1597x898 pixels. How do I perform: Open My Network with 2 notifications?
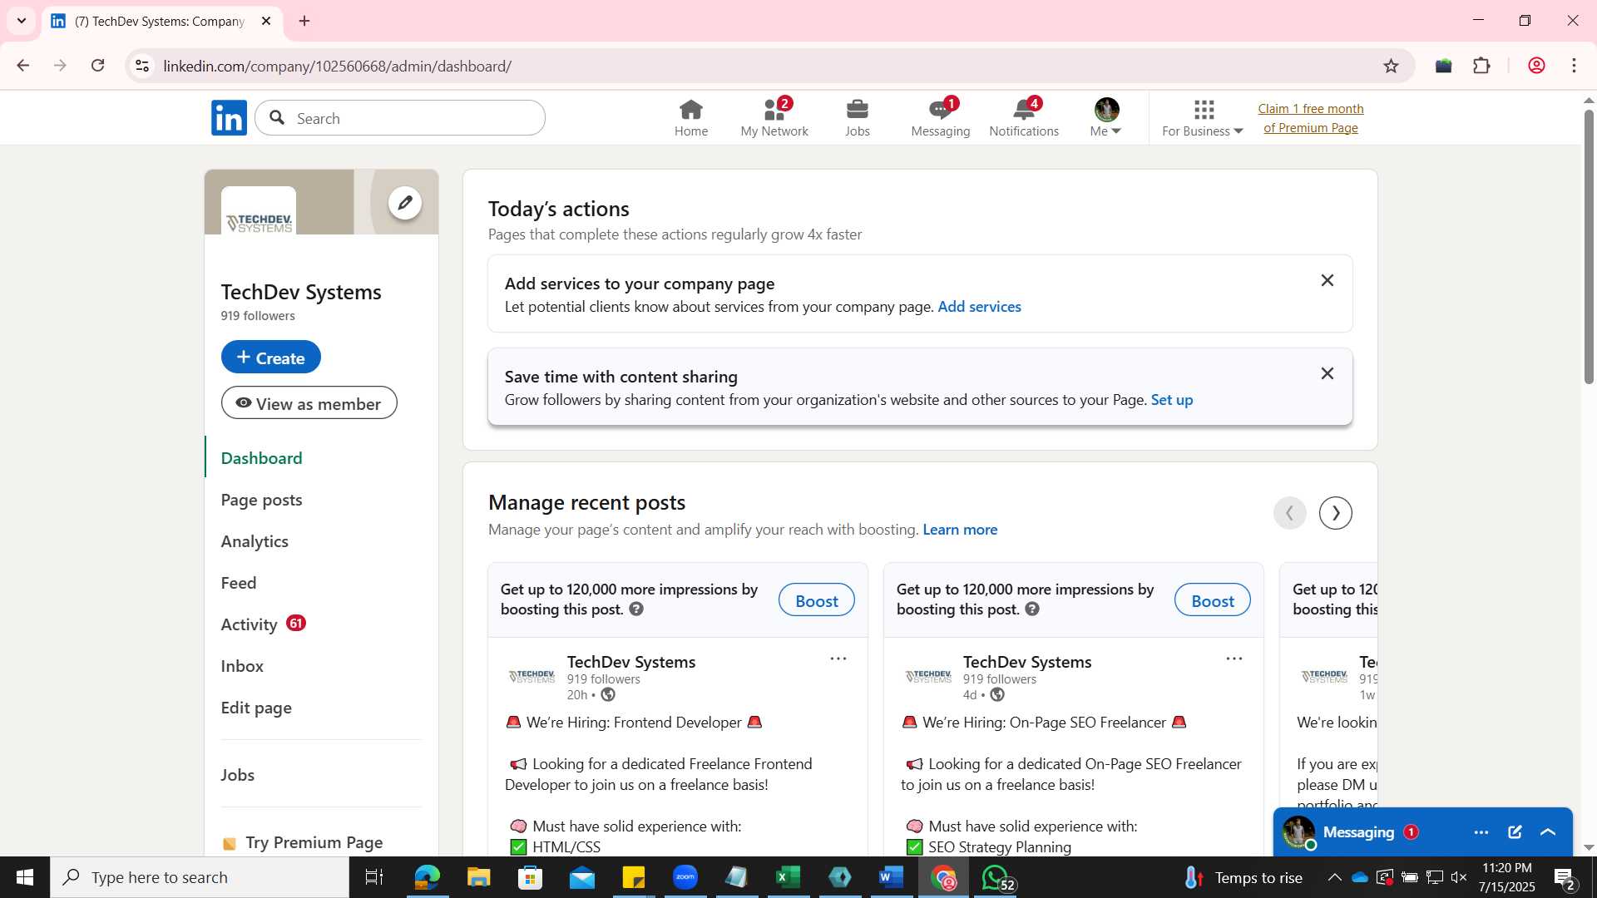tap(774, 118)
